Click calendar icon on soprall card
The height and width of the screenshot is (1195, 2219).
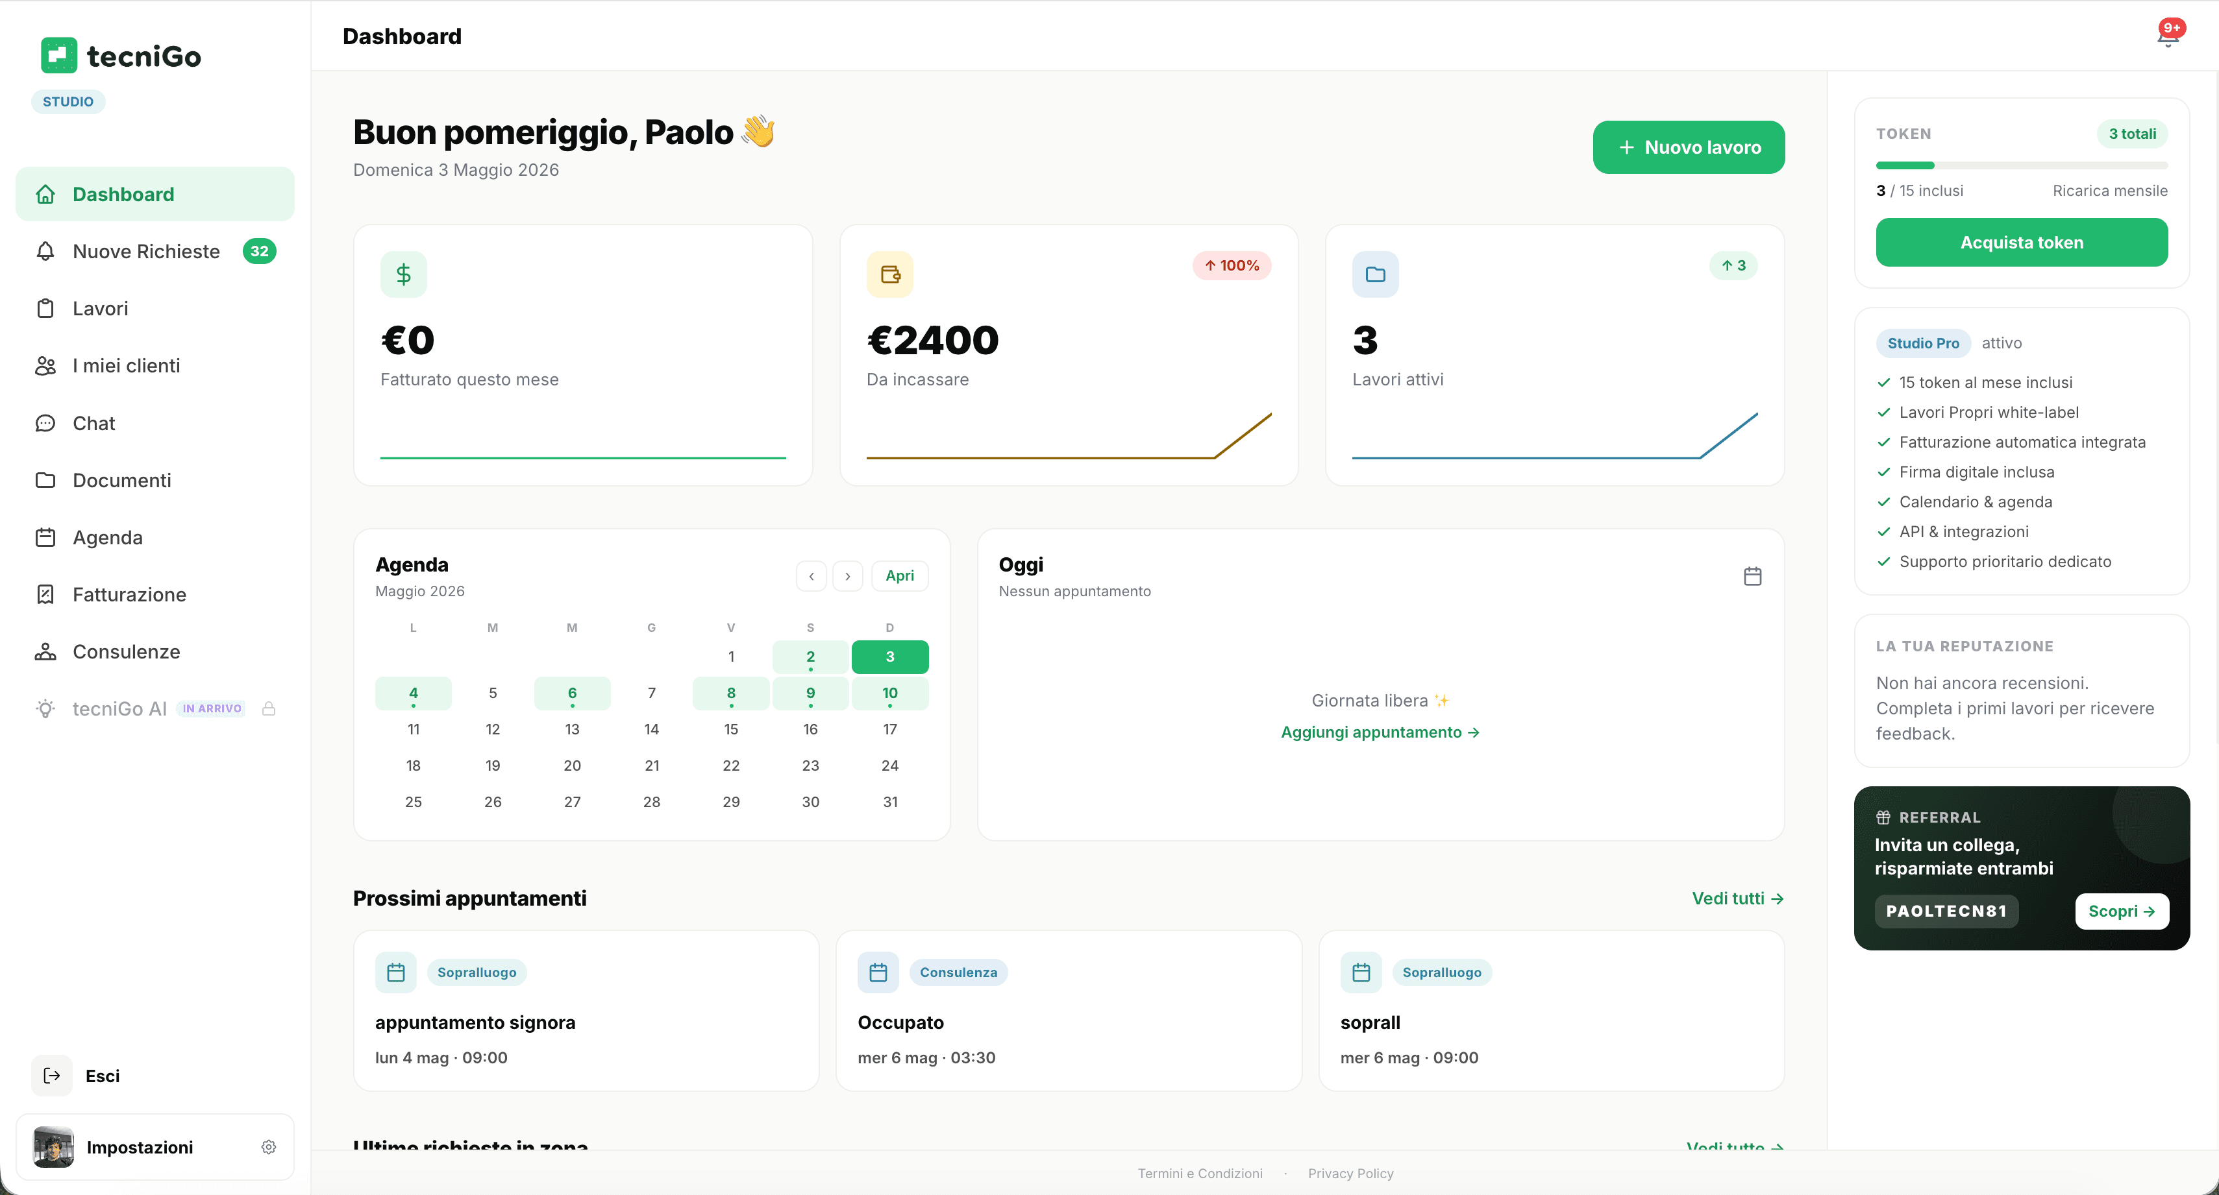click(x=1361, y=972)
